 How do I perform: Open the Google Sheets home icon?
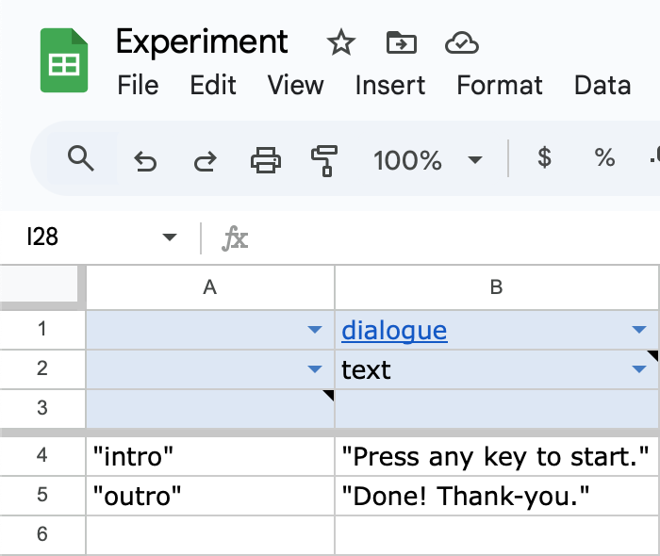[64, 60]
